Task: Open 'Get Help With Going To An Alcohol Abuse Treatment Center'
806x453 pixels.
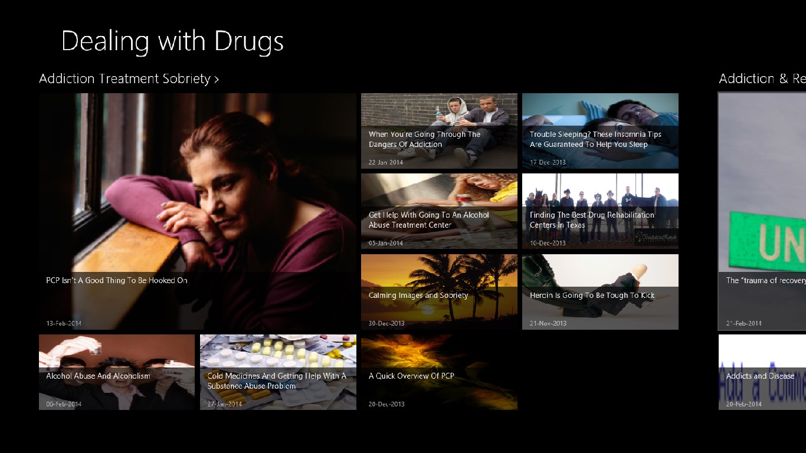Action: coord(439,211)
